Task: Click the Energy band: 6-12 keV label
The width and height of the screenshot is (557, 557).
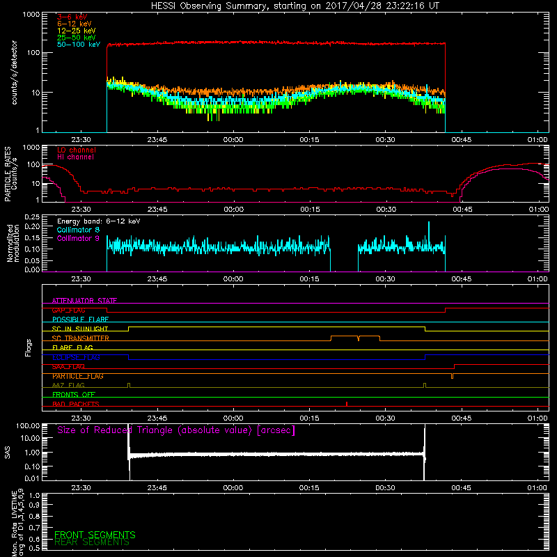Action: 99,221
